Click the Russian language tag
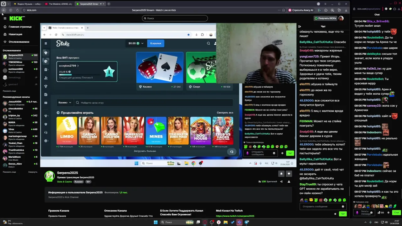This screenshot has height=226, width=402. coord(79,182)
